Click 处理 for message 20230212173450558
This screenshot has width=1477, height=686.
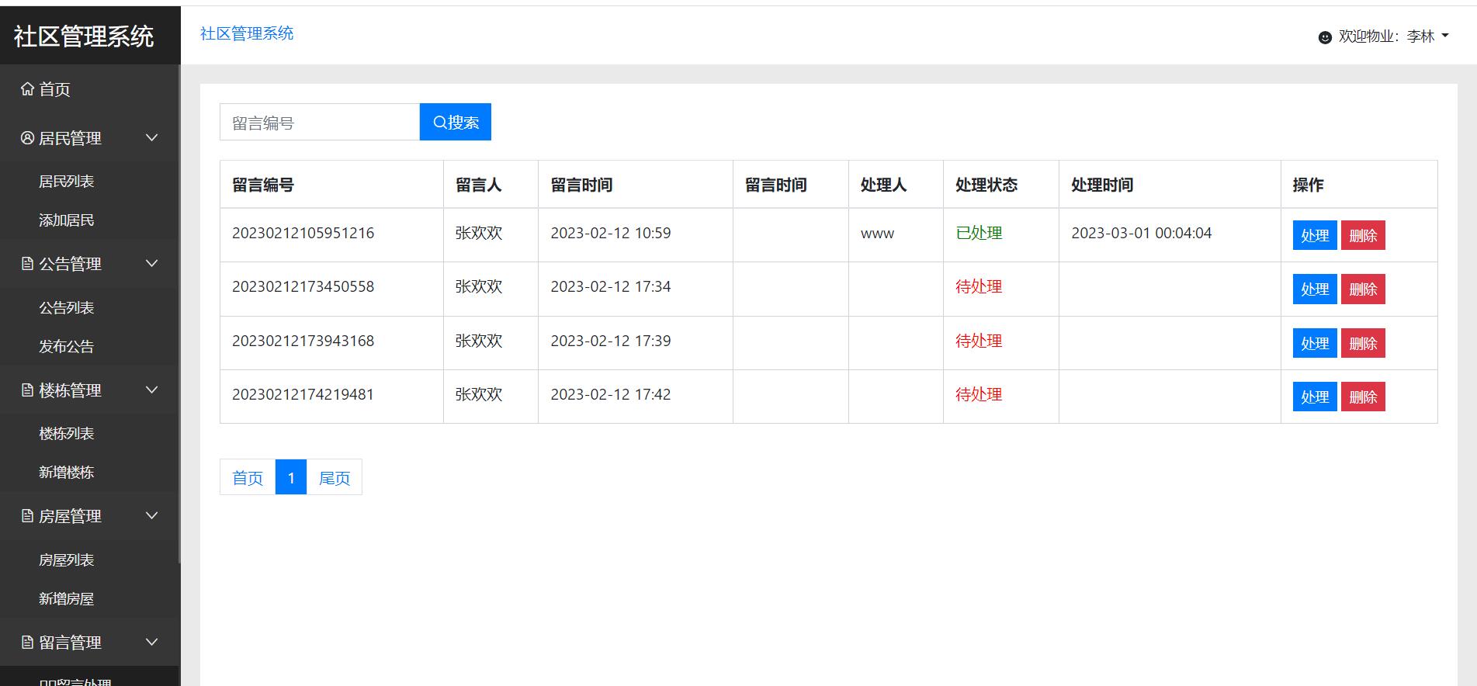click(x=1315, y=289)
